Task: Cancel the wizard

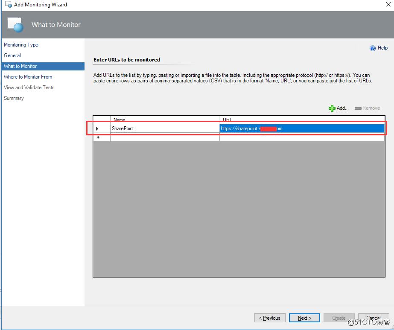Action: 374,318
